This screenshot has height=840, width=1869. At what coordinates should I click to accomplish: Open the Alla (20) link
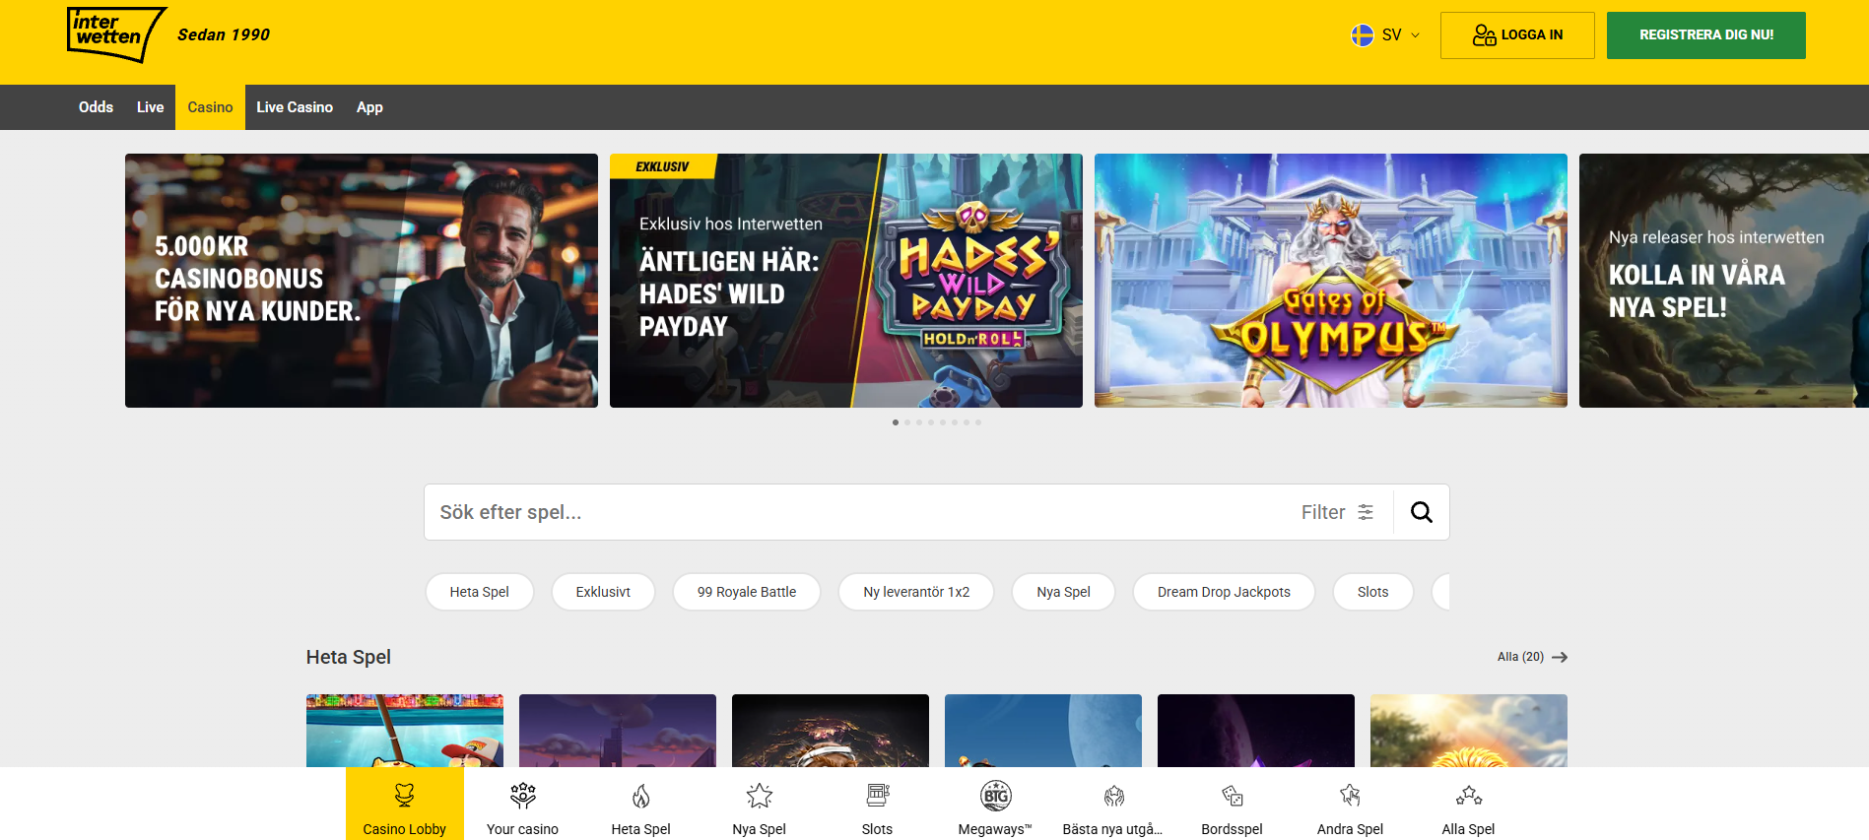tap(1532, 657)
